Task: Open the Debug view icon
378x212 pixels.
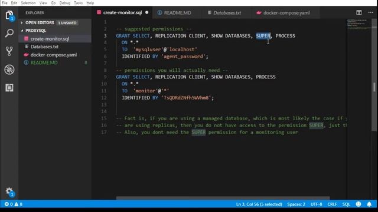Action: (x=9, y=69)
